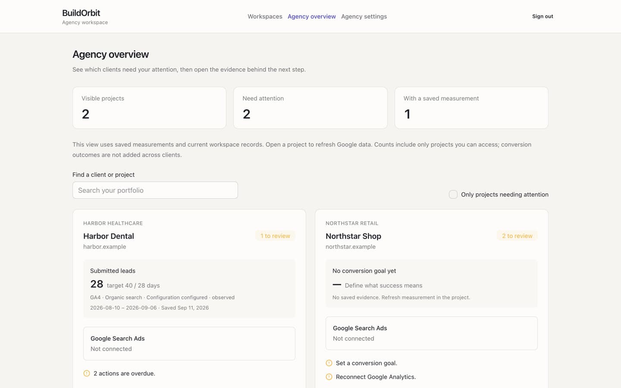Open the Harbor Dental project

[109, 236]
